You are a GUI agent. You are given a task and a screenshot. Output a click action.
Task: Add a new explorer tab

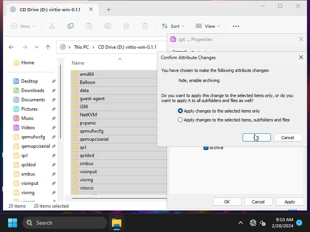click(x=108, y=9)
